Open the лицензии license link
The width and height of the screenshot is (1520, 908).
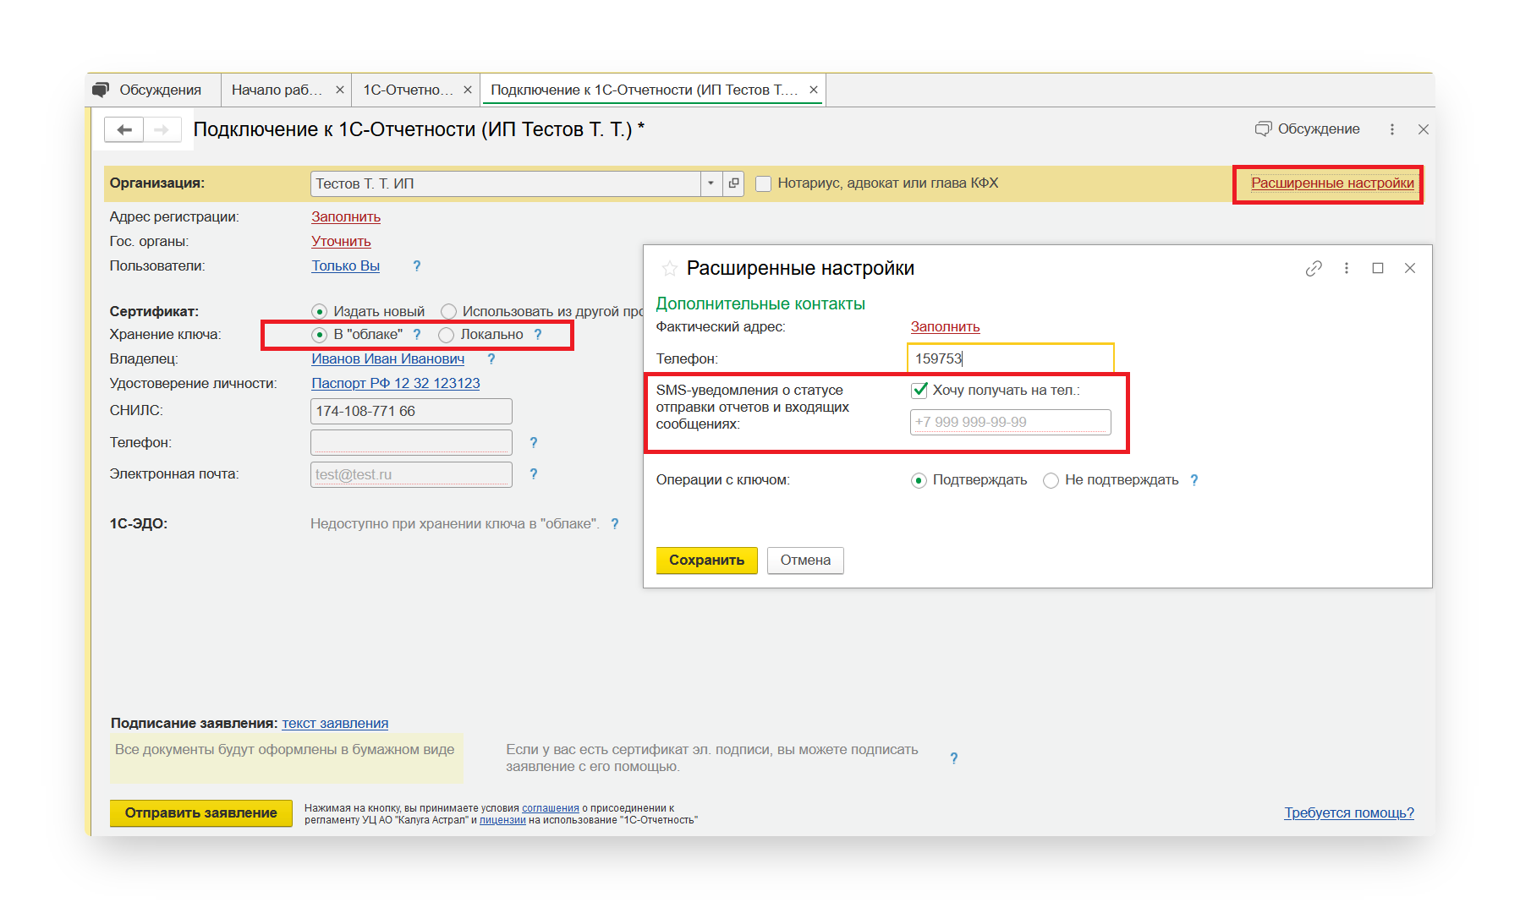click(502, 820)
